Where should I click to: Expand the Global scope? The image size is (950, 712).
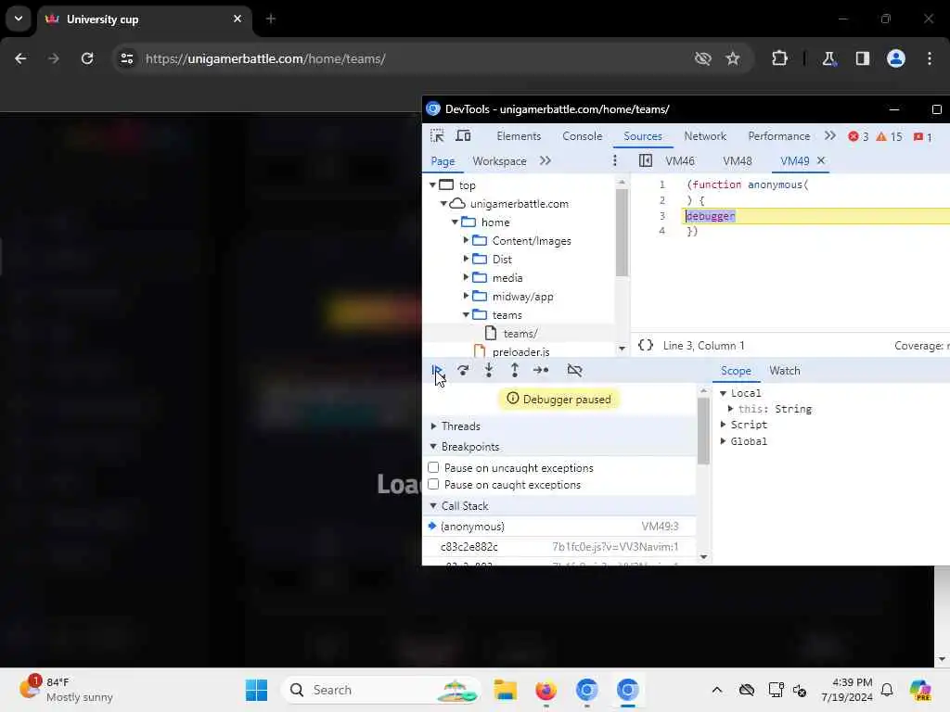point(723,441)
